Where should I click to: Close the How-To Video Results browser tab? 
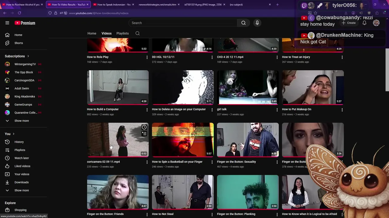[x=88, y=5]
